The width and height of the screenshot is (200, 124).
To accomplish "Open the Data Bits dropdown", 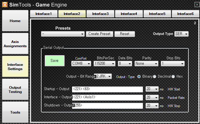I will pyautogui.click(x=125, y=64).
